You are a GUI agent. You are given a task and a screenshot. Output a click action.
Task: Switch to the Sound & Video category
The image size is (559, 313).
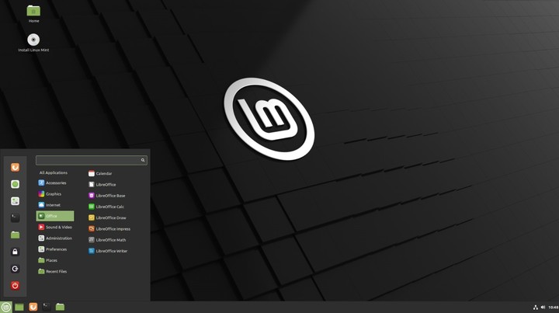pyautogui.click(x=58, y=227)
